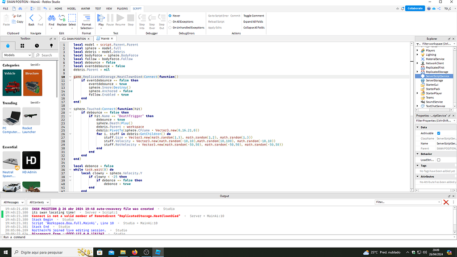Clear the Output window with red X
The image size is (457, 257).
coord(445,202)
